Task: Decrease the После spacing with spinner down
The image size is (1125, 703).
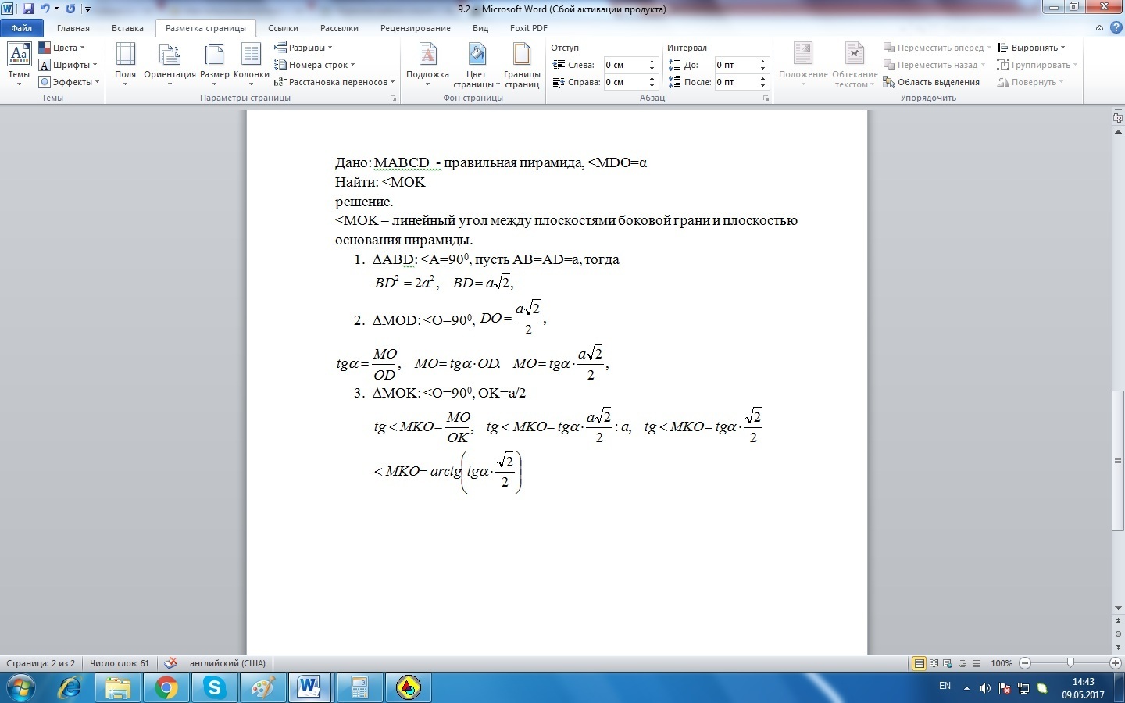Action: pyautogui.click(x=763, y=86)
